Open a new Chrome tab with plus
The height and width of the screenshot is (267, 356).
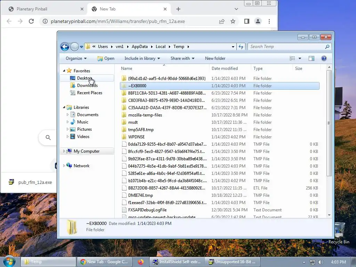(178, 9)
